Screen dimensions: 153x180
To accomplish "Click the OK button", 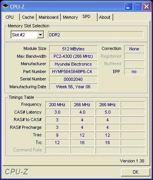I will [x=136, y=172].
